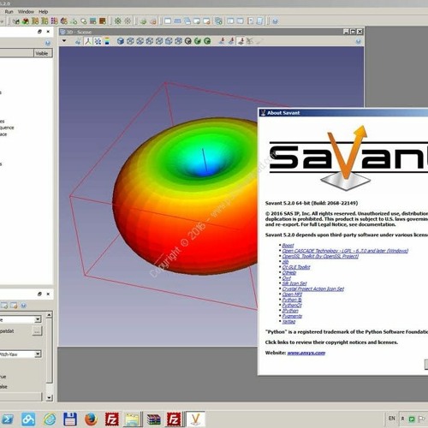Expand the Pitch-Yaw combo box
Viewport: 428px width, 428px height.
[x=38, y=354]
